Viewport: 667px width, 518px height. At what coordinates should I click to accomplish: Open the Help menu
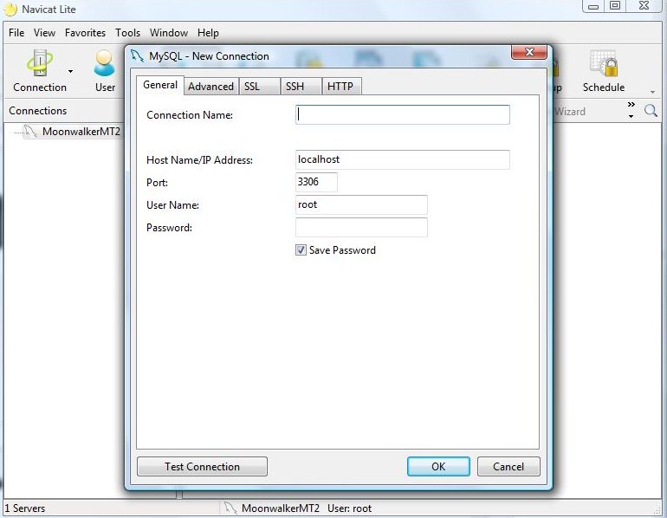click(208, 33)
